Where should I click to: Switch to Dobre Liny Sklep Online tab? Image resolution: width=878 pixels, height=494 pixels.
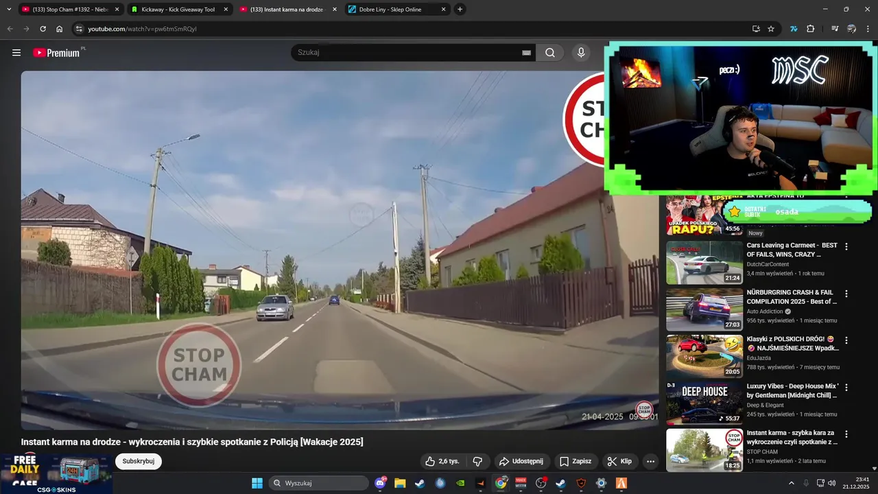click(x=397, y=10)
